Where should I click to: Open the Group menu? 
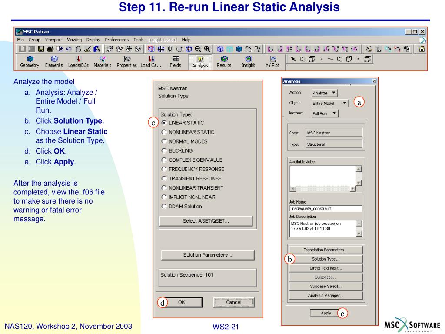point(34,40)
